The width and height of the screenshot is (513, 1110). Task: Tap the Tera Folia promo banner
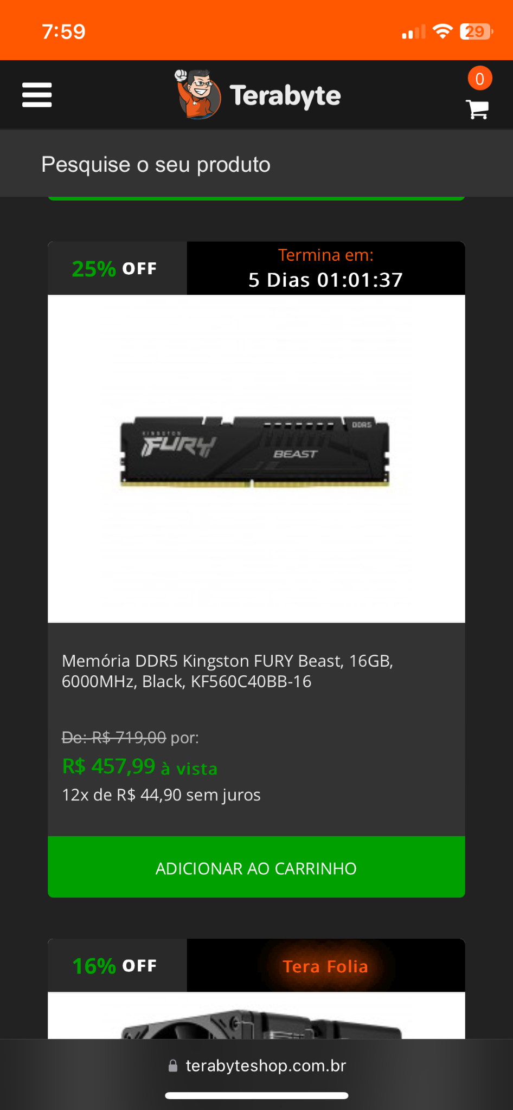click(x=326, y=966)
